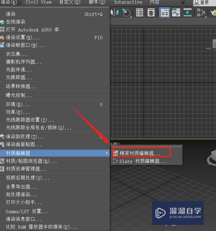Choose 光线跟踪器设置(Y)... entry

(54, 120)
